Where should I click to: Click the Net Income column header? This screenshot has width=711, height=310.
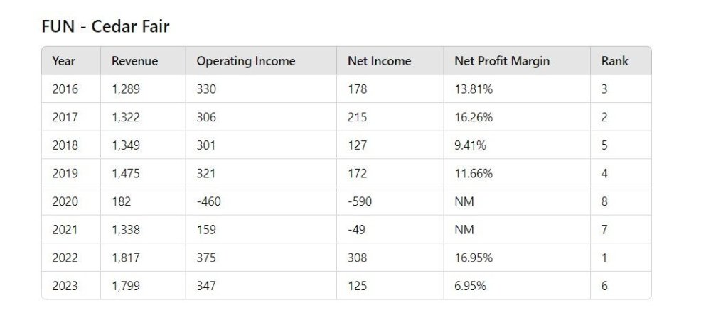pyautogui.click(x=379, y=61)
